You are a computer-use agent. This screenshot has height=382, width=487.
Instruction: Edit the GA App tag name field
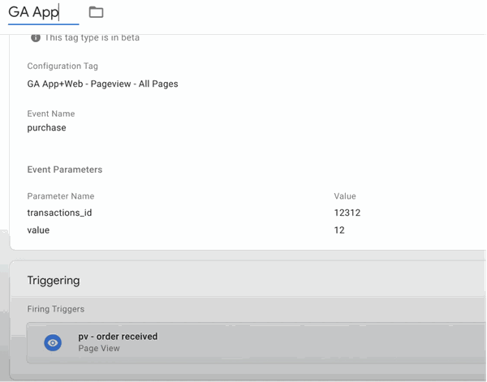pyautogui.click(x=42, y=13)
